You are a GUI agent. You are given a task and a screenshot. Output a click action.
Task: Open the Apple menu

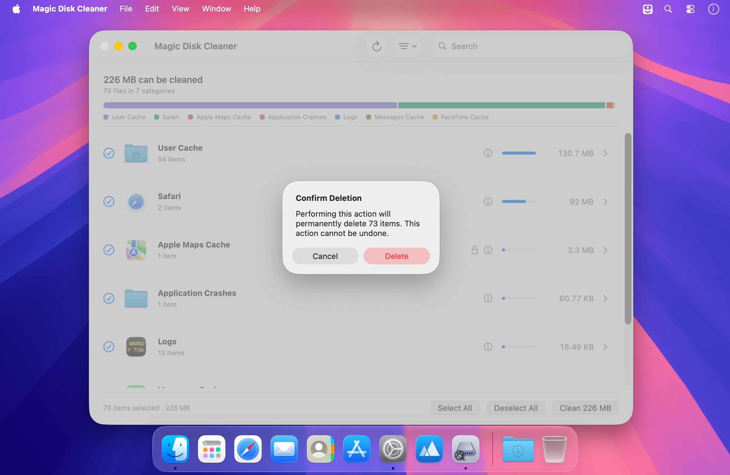16,8
